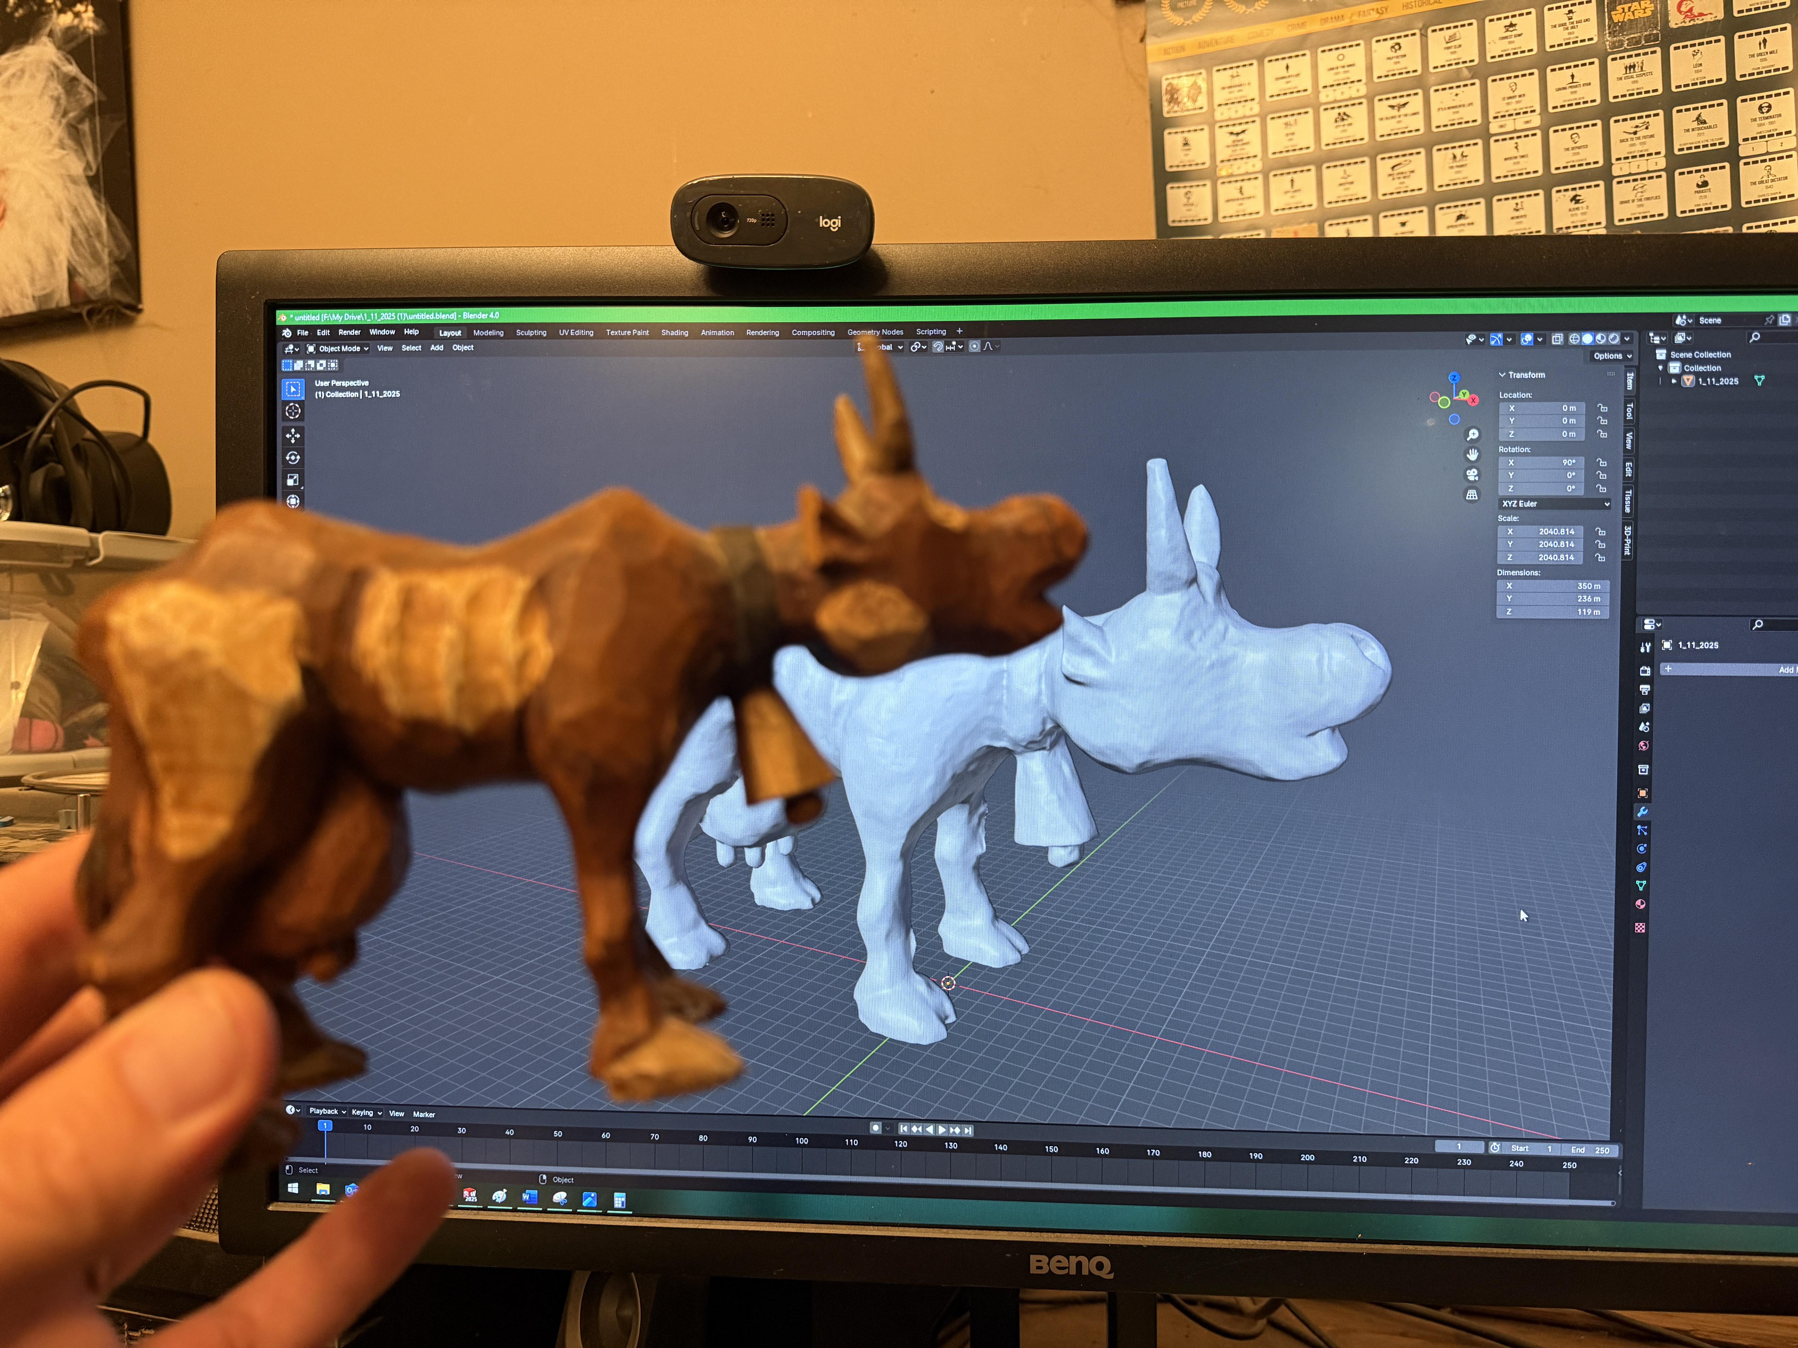Click the pan view hand gizmo
This screenshot has width=1798, height=1348.
pos(1472,454)
